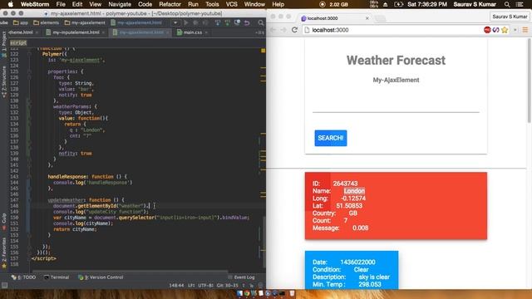Click the Chrome forward arrow
This screenshot has width=532, height=299.
point(283,30)
